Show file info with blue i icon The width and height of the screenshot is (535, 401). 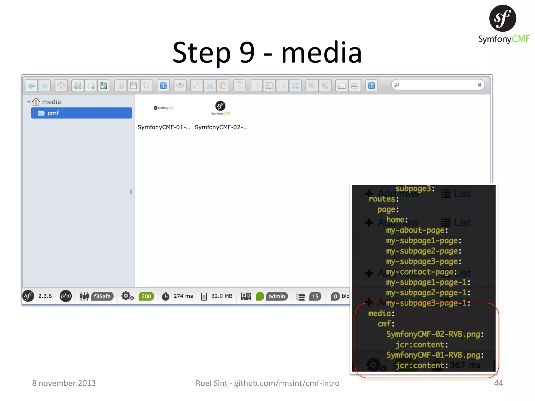tap(163, 86)
